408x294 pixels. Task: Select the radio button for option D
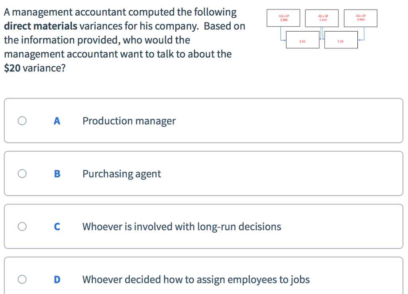click(22, 279)
